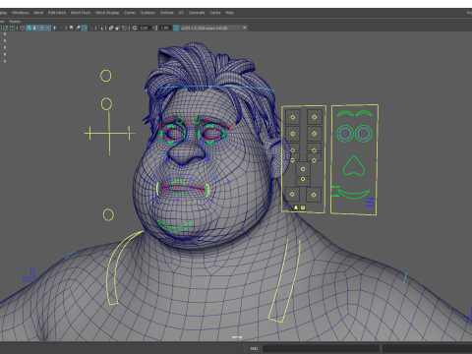Image resolution: width=472 pixels, height=354 pixels.
Task: Toggle the second highlighted shading icon in the viewport toolbar
Action: [x=35, y=28]
